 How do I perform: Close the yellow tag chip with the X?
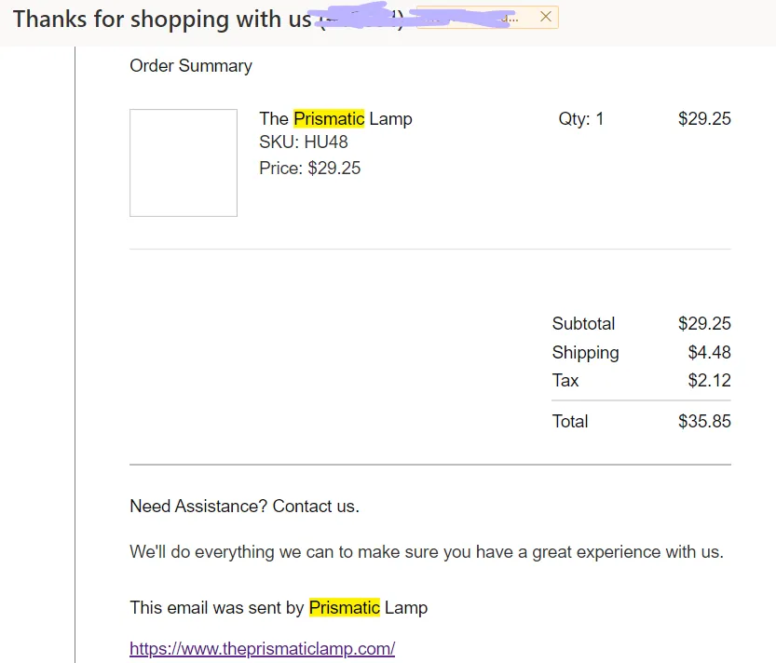pyautogui.click(x=545, y=17)
